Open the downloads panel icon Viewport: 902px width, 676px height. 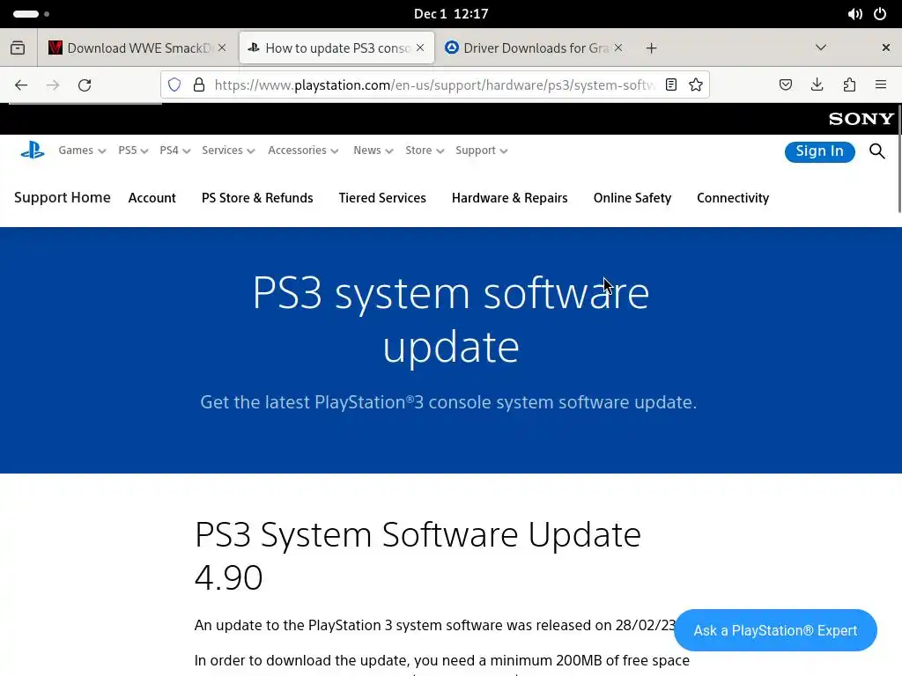[817, 85]
